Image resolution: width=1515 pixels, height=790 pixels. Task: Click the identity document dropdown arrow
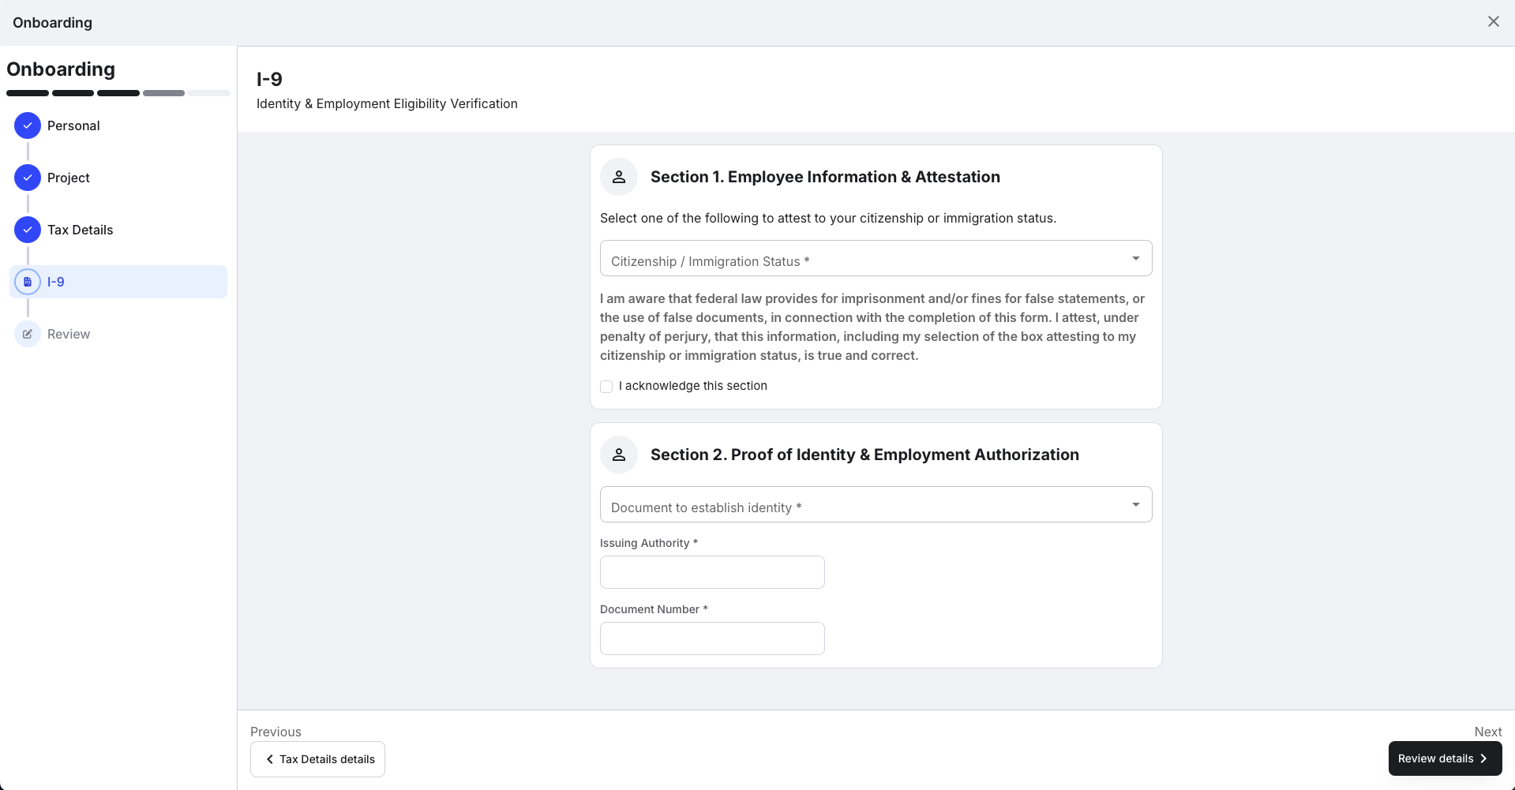(1135, 505)
